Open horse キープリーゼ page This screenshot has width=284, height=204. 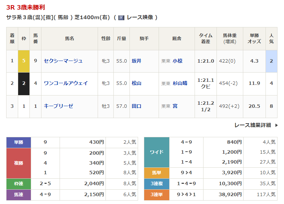click(59, 106)
